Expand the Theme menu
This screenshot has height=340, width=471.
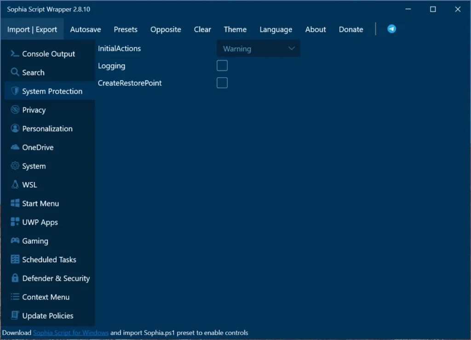pyautogui.click(x=235, y=29)
